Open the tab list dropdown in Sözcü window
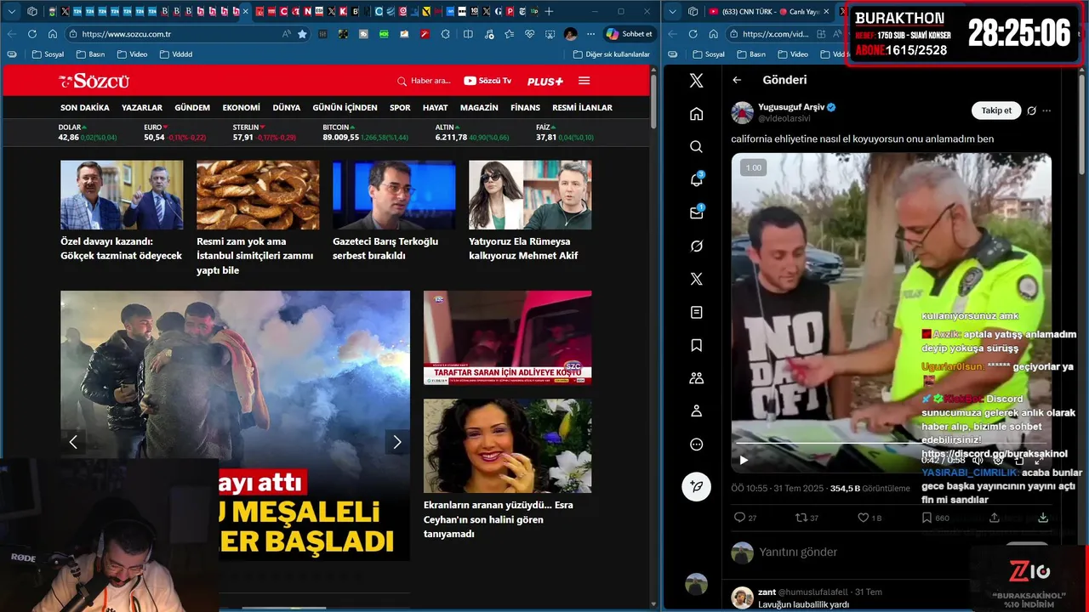This screenshot has width=1089, height=612. [x=12, y=11]
